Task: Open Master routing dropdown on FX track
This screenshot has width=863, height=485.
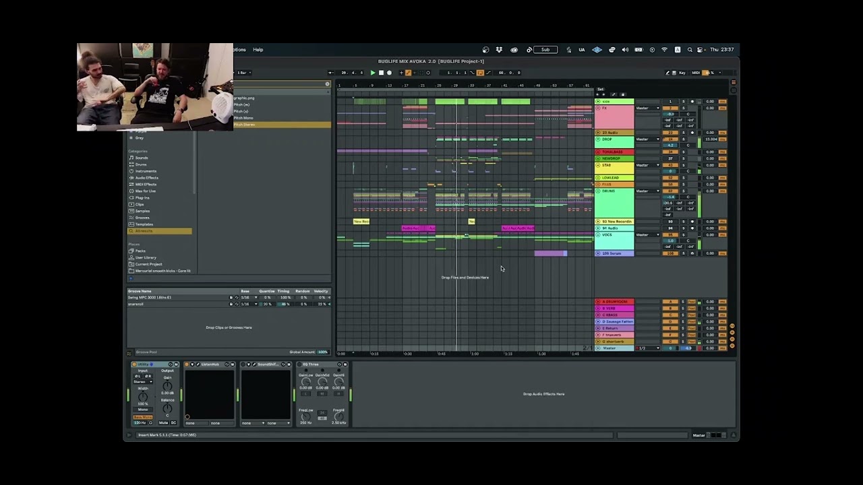Action: click(647, 108)
